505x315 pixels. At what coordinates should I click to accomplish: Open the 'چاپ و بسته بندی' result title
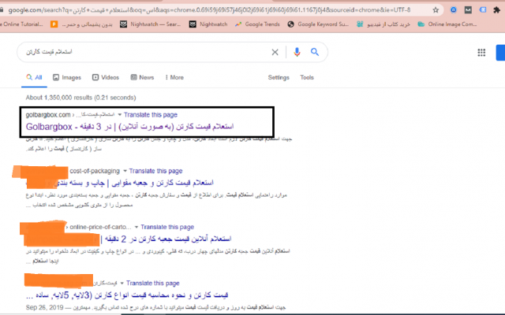point(119,183)
